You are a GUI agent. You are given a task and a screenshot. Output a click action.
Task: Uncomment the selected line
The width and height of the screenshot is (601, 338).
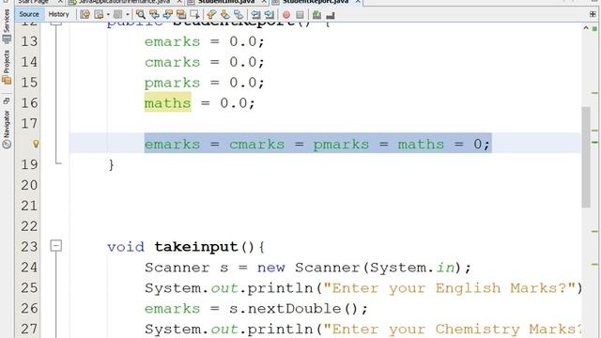click(331, 15)
